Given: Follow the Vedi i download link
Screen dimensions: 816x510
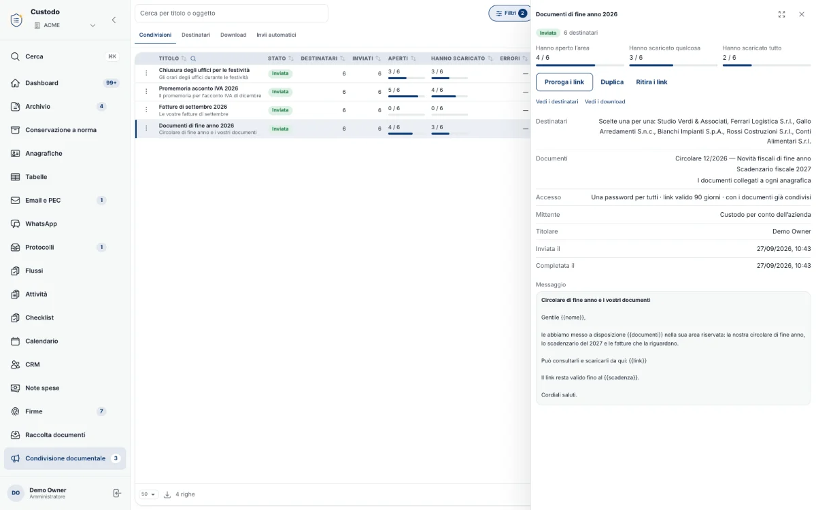Looking at the screenshot, I should [605, 102].
